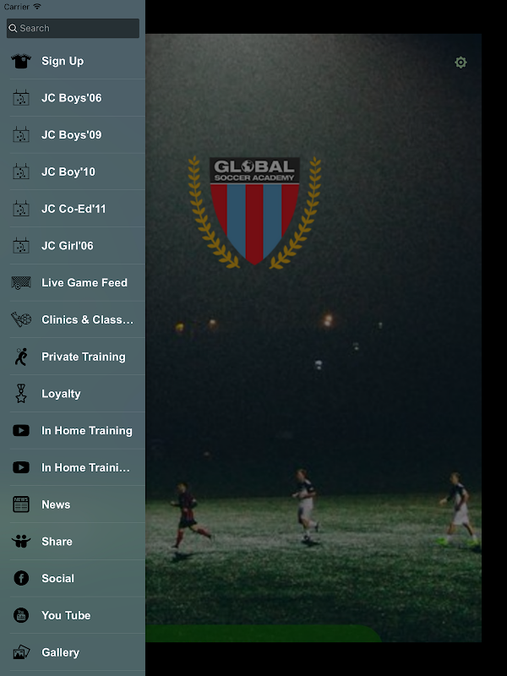Click the newspaper News icon
Viewport: 507px width, 676px height.
pos(20,504)
